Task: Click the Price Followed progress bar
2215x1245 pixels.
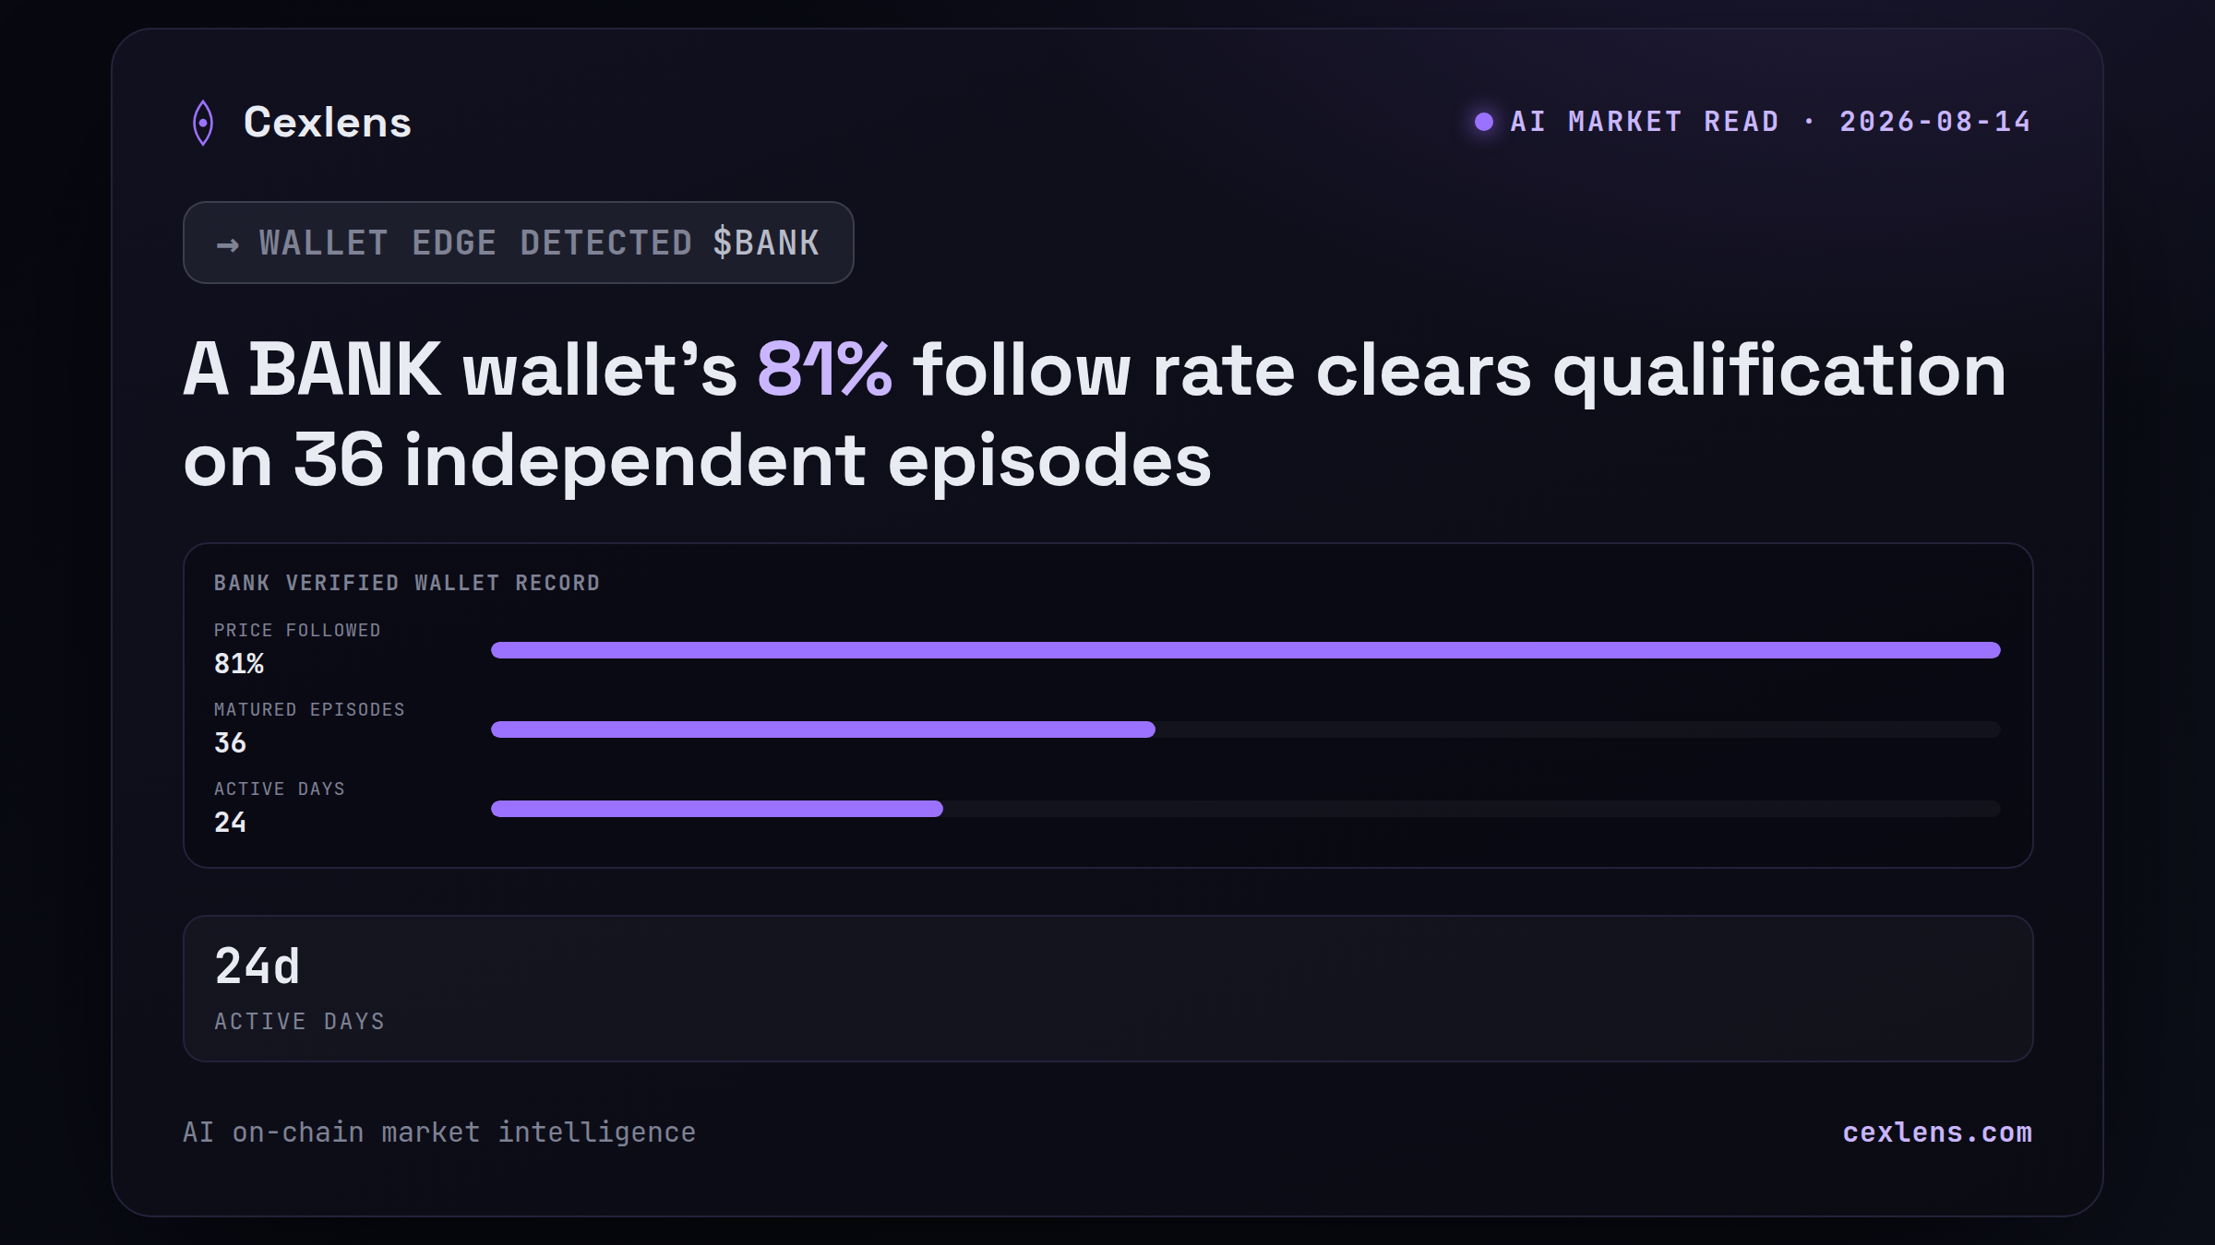Action: (1246, 650)
